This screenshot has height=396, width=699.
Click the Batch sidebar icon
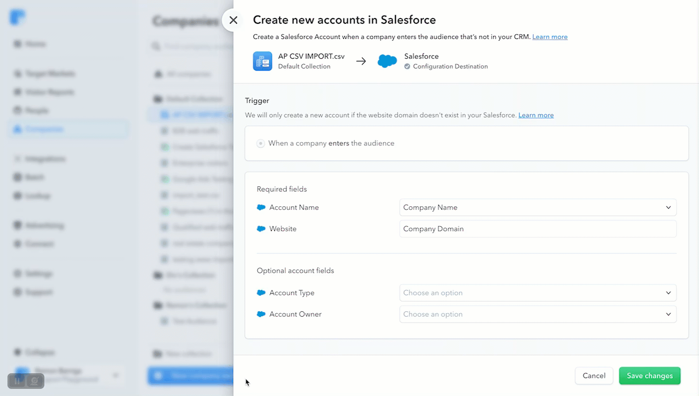17,177
